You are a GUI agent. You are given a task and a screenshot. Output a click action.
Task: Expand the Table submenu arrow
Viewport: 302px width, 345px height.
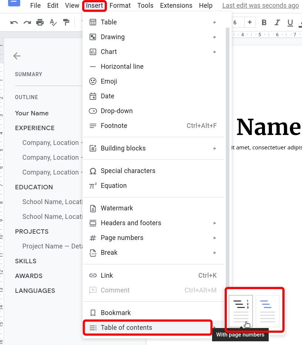tap(215, 22)
